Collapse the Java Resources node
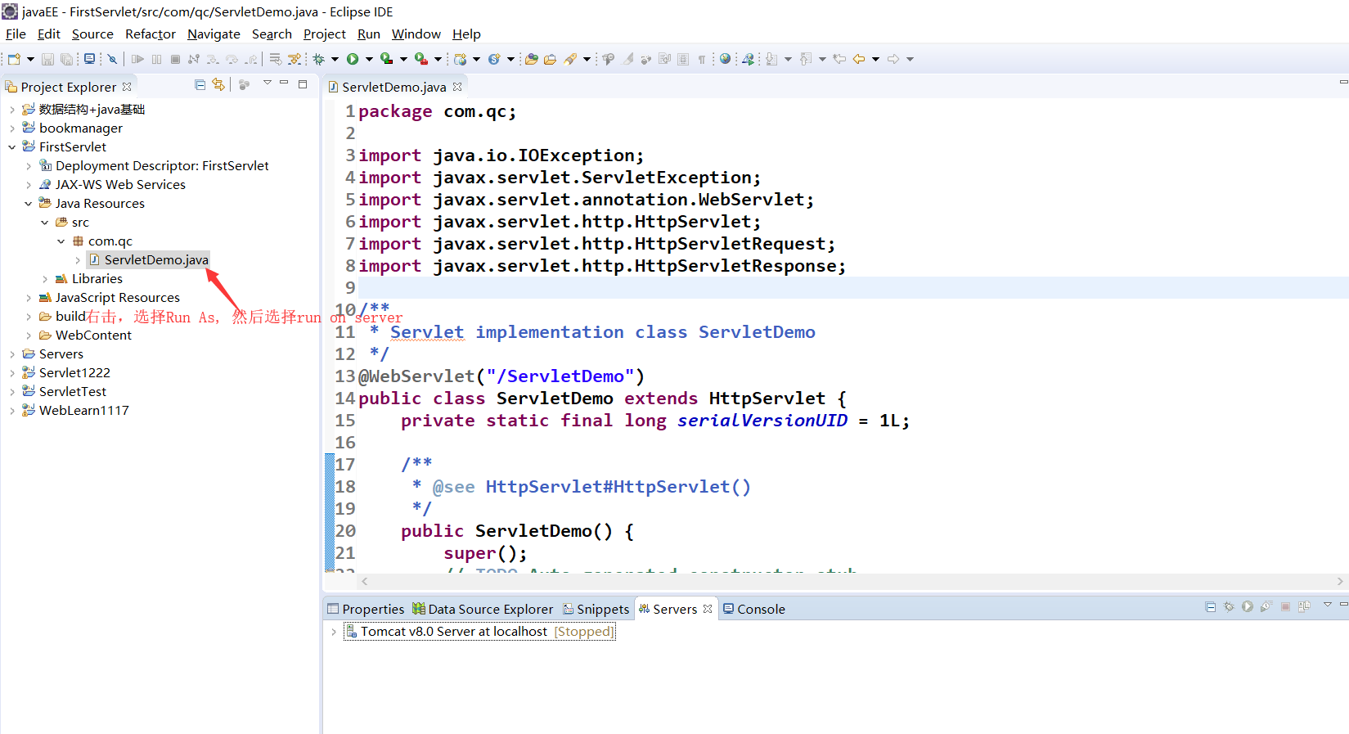 tap(29, 204)
